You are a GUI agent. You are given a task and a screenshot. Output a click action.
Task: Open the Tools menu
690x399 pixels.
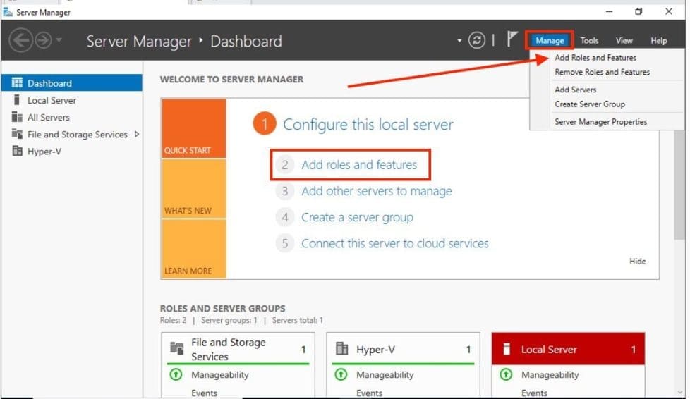coord(589,41)
